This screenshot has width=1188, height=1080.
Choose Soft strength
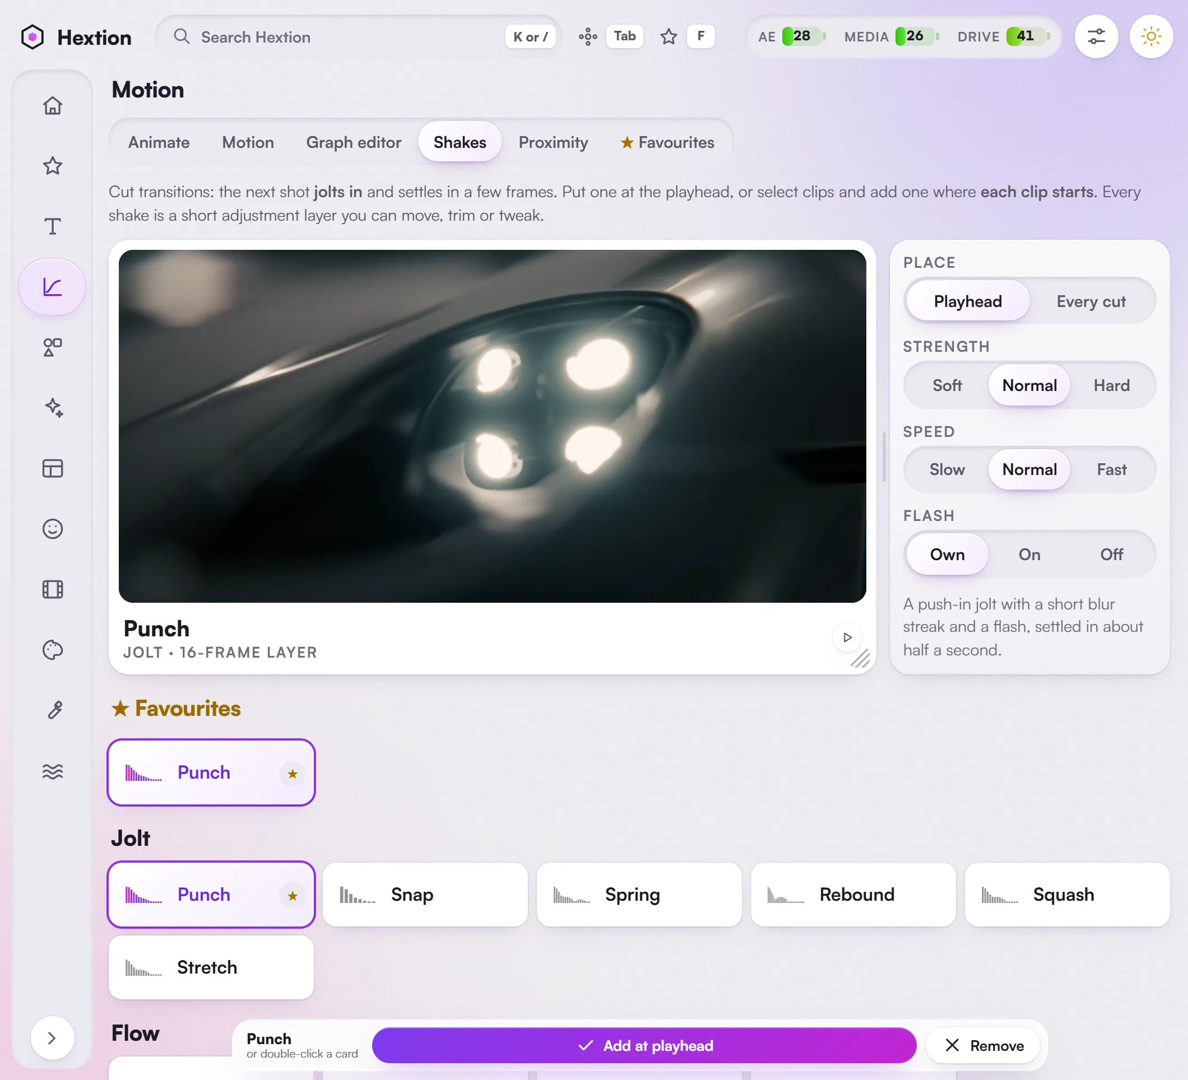pos(947,385)
